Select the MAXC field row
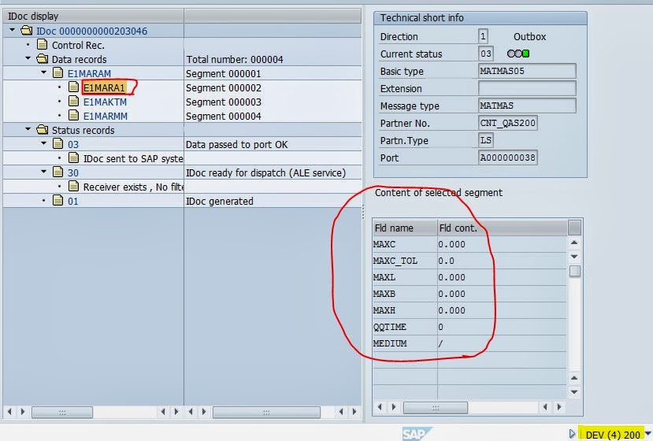The image size is (653, 441). (x=469, y=244)
